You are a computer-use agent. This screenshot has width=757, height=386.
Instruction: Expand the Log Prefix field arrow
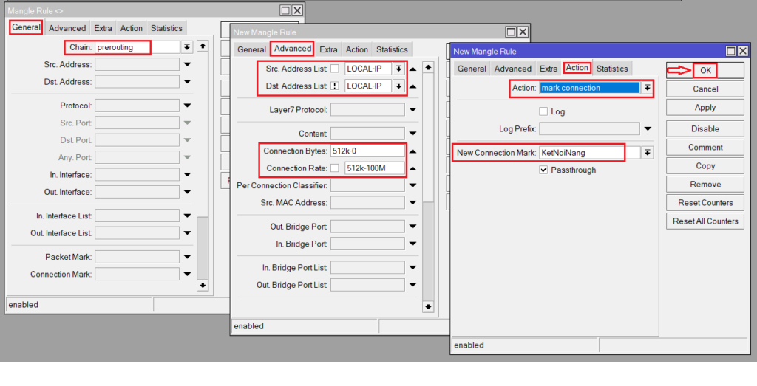pos(648,129)
